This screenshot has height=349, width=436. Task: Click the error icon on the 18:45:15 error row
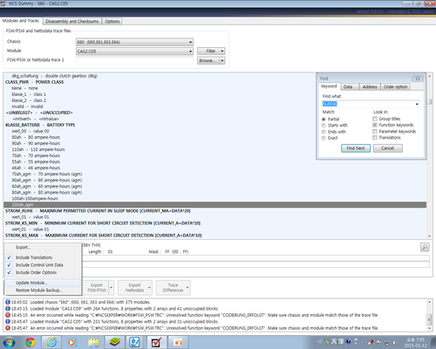coord(8,315)
